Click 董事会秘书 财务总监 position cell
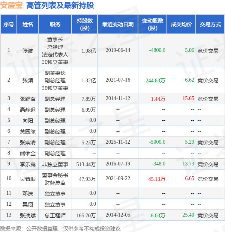The image size is (225, 232). coord(55,179)
